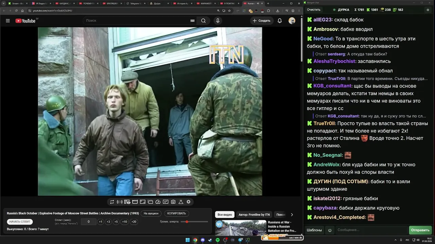The image size is (435, 244).
Task: Click the playback speed gauge icon
Action: [x=158, y=202]
